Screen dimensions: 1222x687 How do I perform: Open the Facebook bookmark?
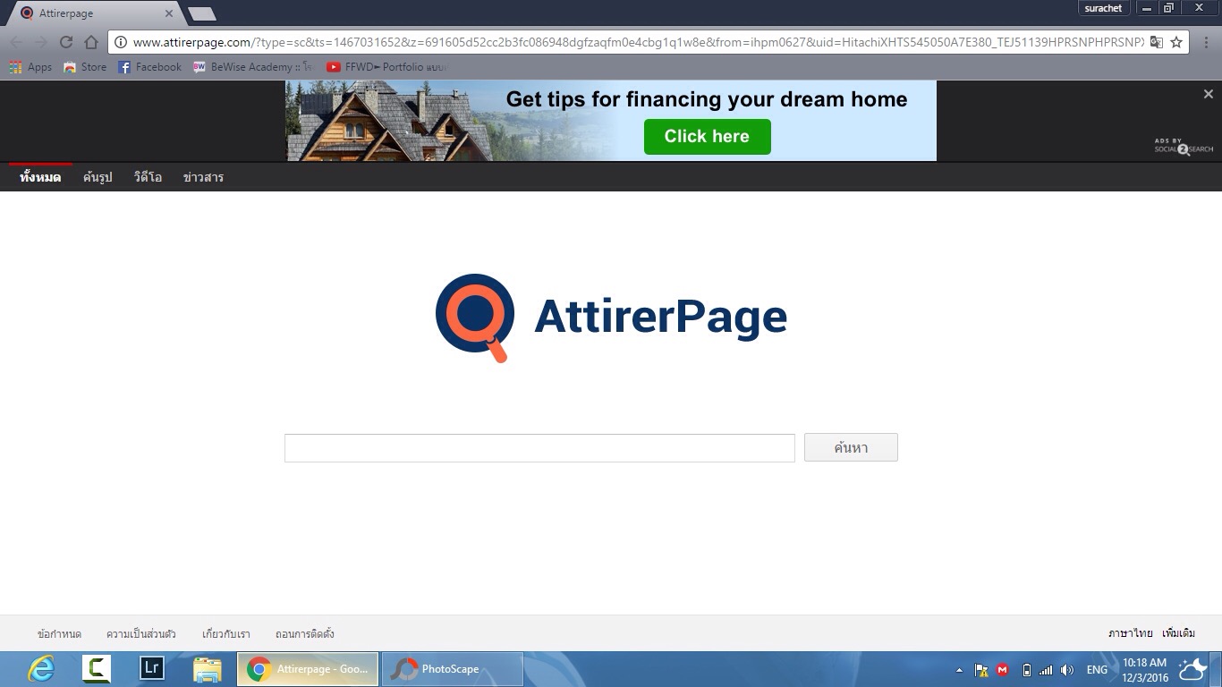(x=149, y=67)
